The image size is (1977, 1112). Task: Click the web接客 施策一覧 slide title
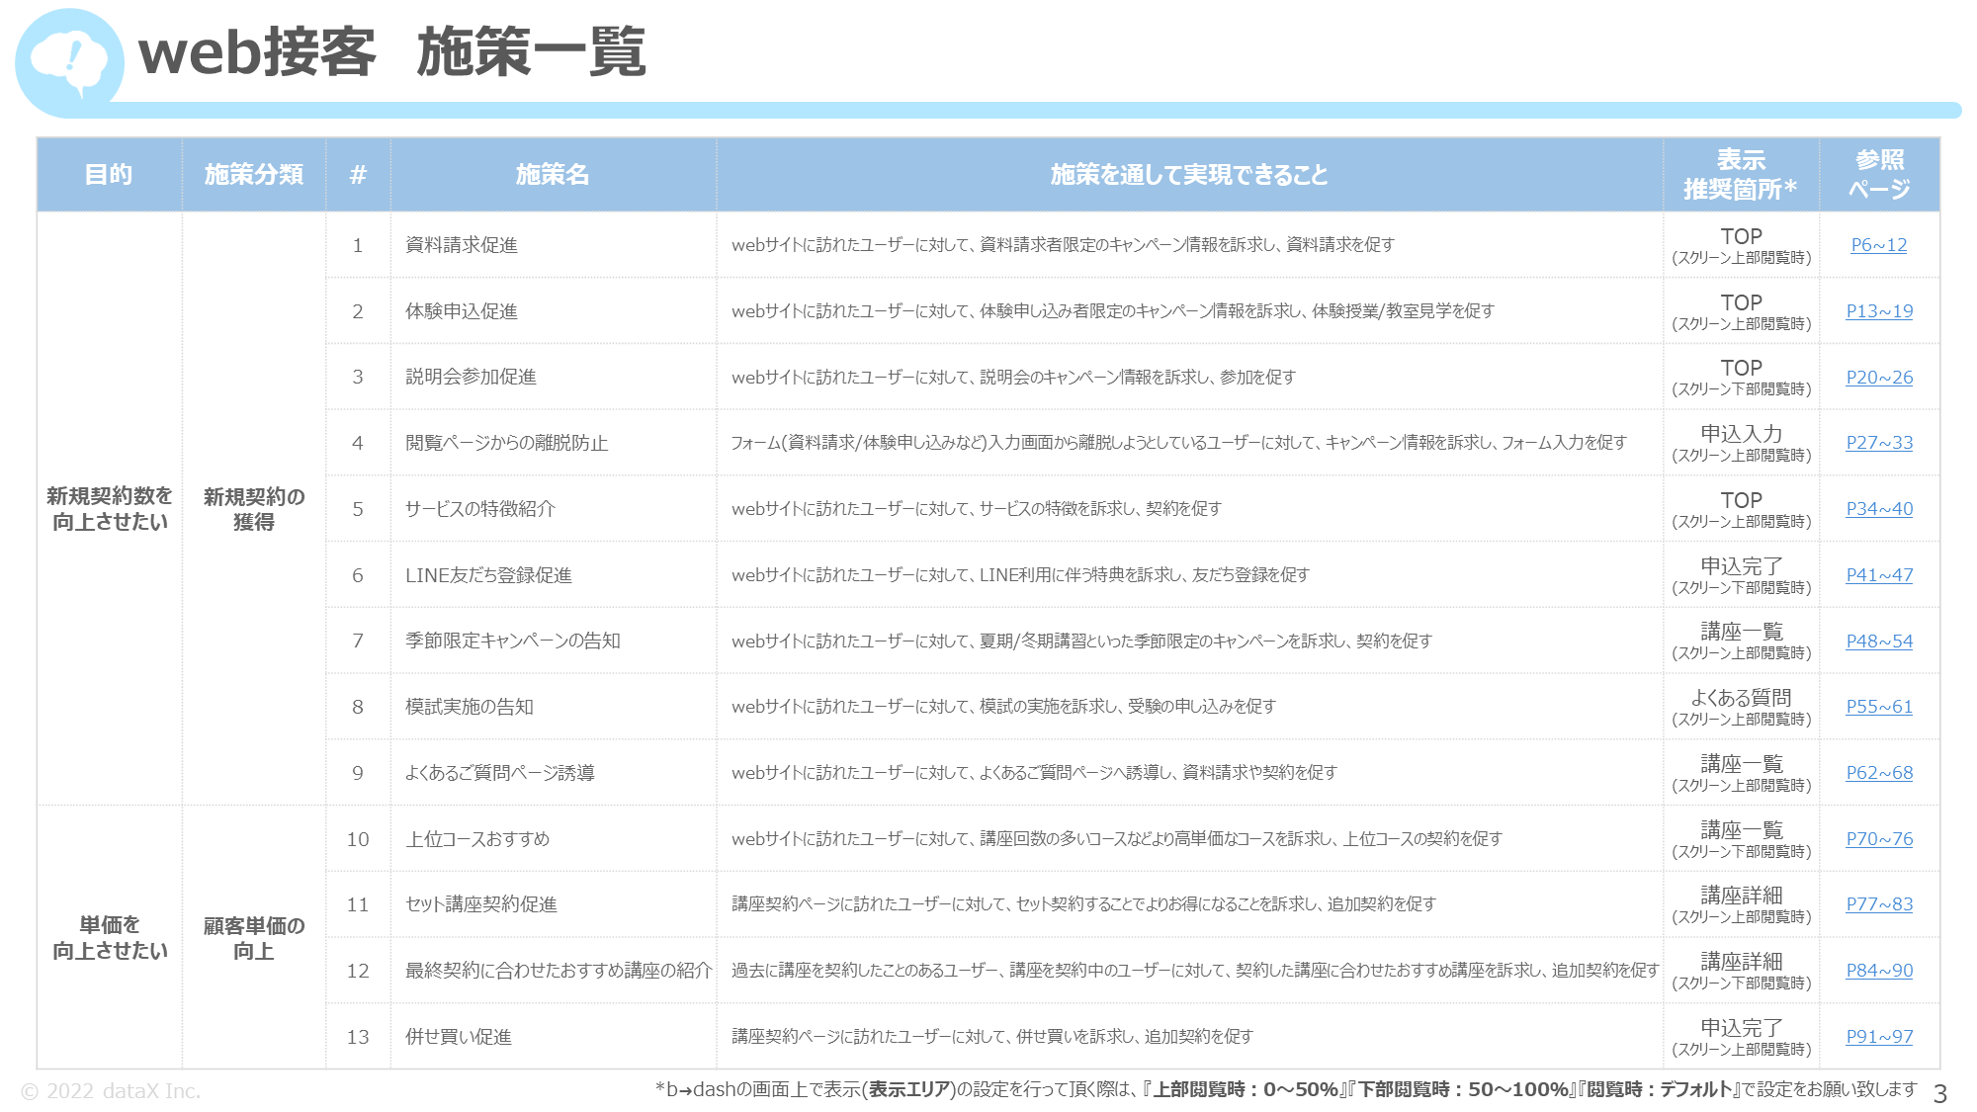pyautogui.click(x=392, y=52)
